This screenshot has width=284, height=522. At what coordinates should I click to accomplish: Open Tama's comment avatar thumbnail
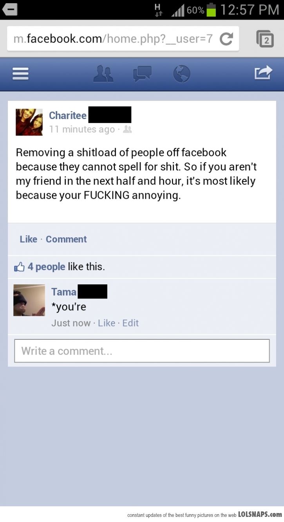click(x=29, y=300)
